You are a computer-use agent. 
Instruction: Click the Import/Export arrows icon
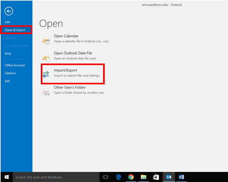[46, 74]
